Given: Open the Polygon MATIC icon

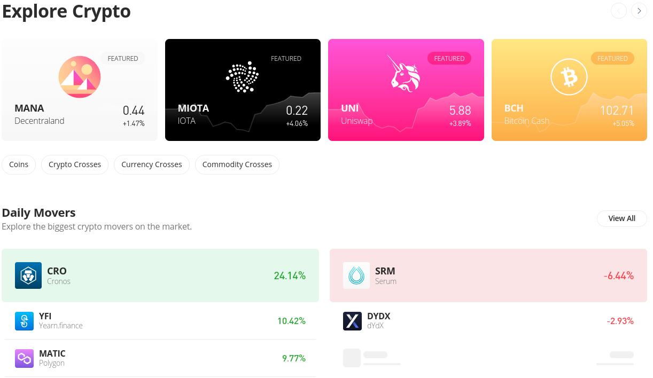Looking at the screenshot, I should [x=24, y=358].
